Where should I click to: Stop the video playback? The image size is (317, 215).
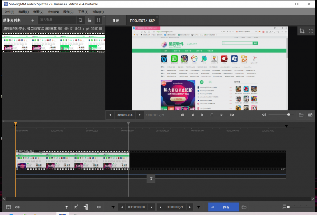coord(212,115)
